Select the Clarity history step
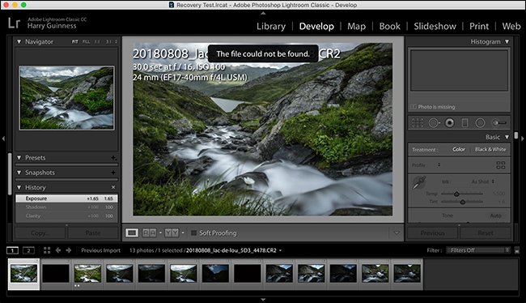 66,216
